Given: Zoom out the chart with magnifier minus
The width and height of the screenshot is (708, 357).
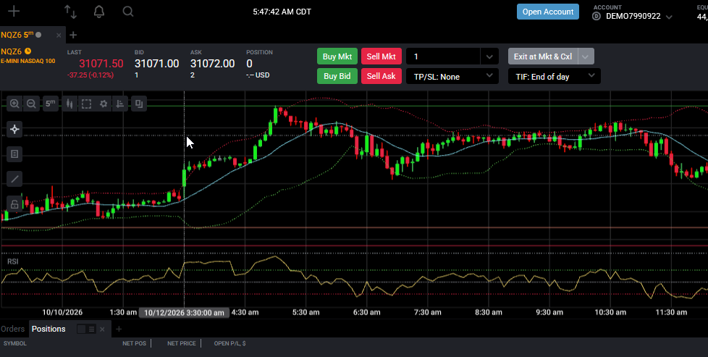Looking at the screenshot, I should [31, 104].
